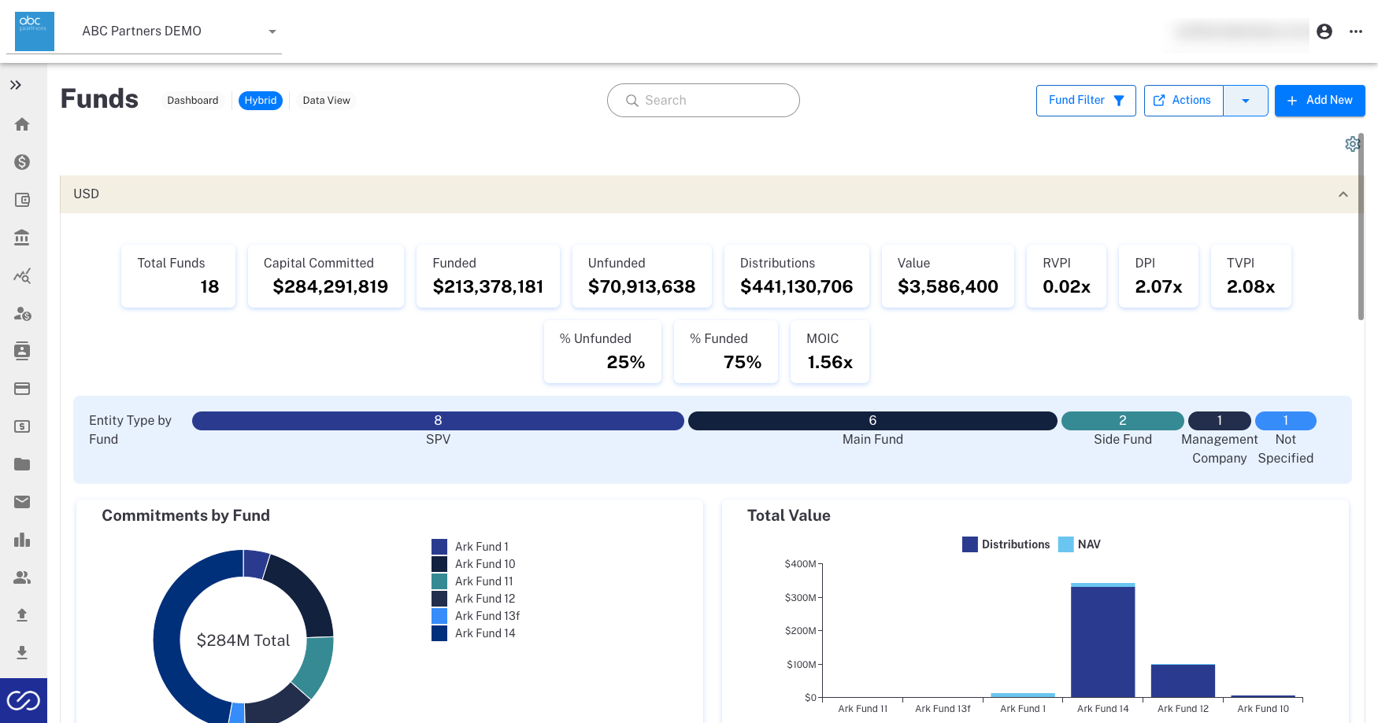The height and width of the screenshot is (723, 1378).
Task: Open the folder icon in sidebar
Action: pyautogui.click(x=22, y=464)
